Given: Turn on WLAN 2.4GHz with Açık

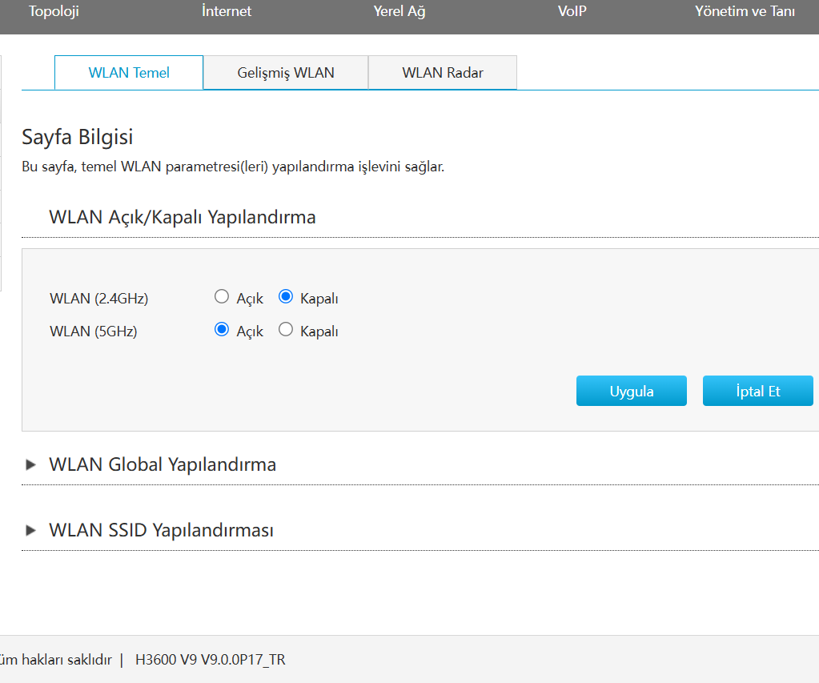Looking at the screenshot, I should pos(223,298).
